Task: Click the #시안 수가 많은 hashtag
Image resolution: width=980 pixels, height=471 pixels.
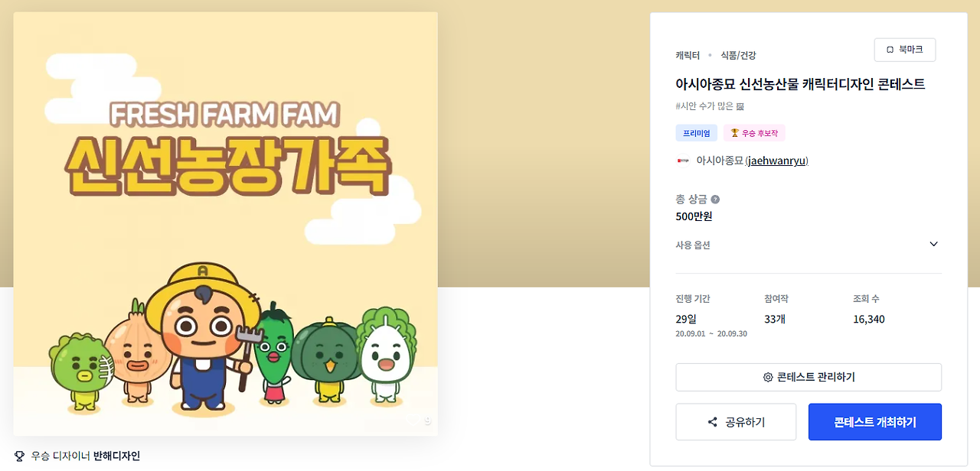Action: tap(704, 106)
